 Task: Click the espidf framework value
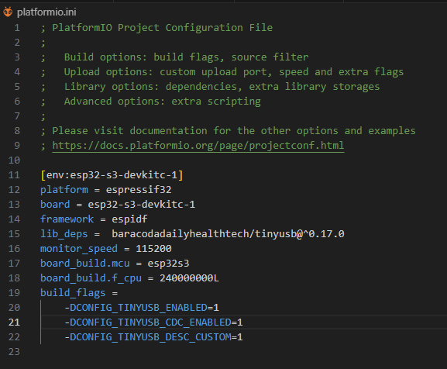coord(129,219)
